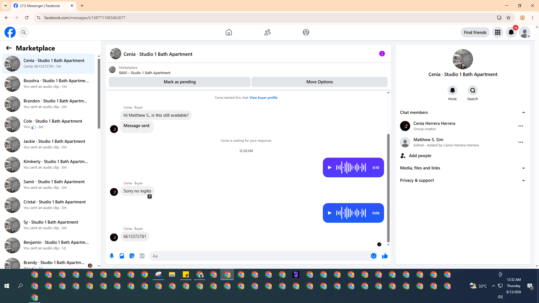This screenshot has width=539, height=303.
Task: Open Benjamin Studio 1 Bath Apartment chat
Action: click(x=49, y=245)
